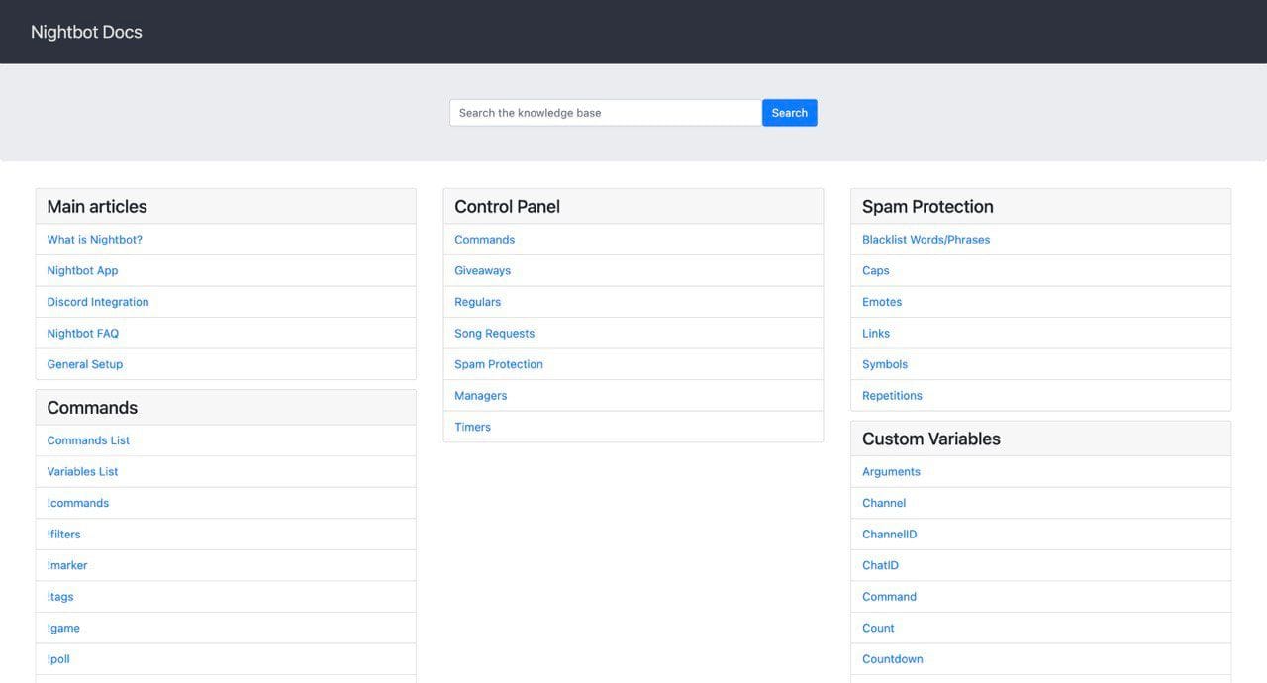Go to Discord Integration article
The width and height of the screenshot is (1267, 683).
(x=98, y=302)
